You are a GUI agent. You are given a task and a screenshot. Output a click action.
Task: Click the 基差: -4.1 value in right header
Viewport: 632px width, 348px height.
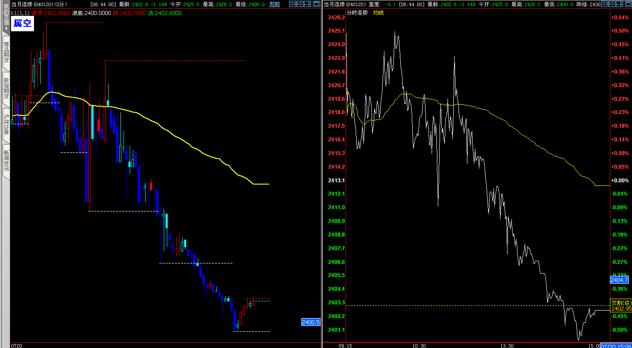[382, 4]
